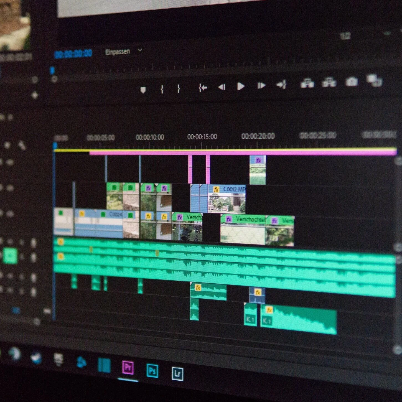Image resolution: width=402 pixels, height=402 pixels.
Task: Select the second pink adjustment layer clip
Action: coord(208,169)
